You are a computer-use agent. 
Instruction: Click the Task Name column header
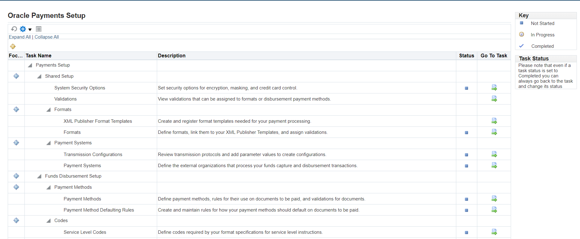click(39, 56)
